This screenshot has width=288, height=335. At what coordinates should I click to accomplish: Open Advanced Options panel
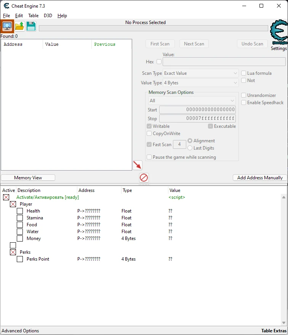click(20, 331)
